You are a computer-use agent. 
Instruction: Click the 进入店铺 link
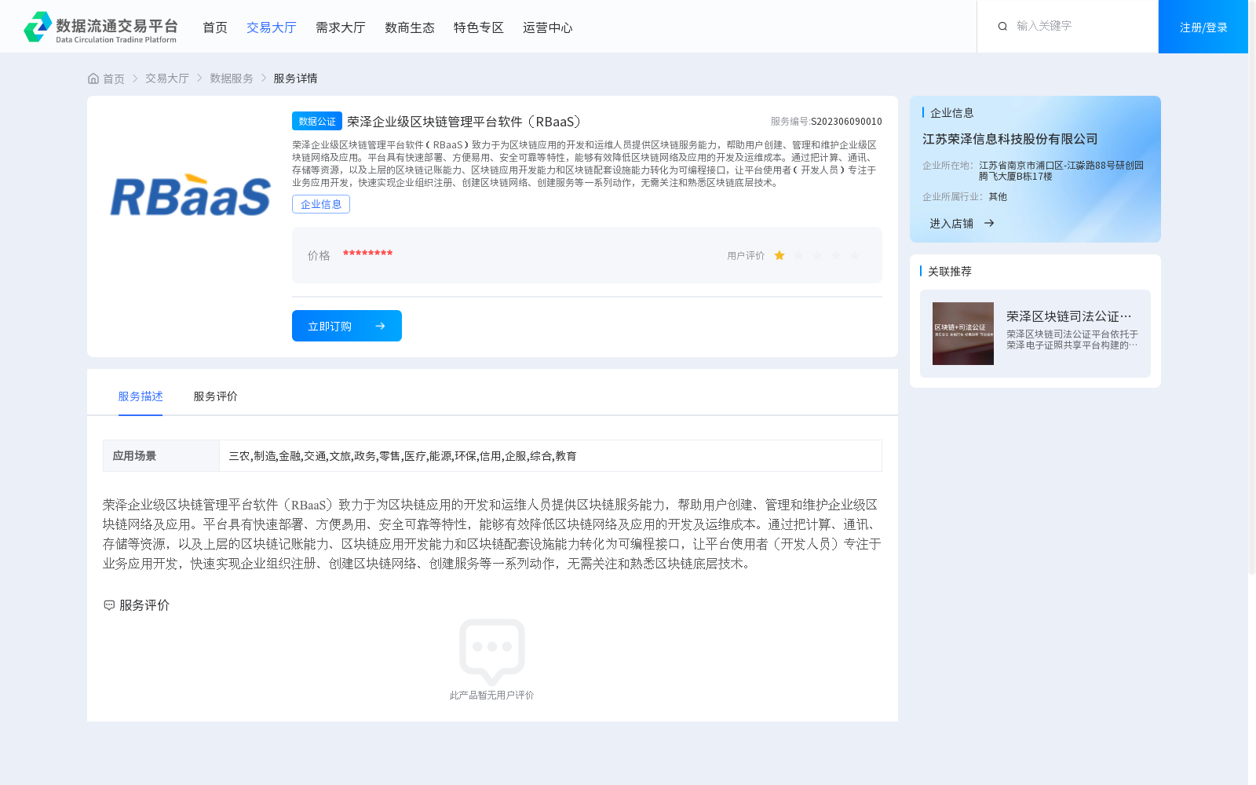coord(951,223)
